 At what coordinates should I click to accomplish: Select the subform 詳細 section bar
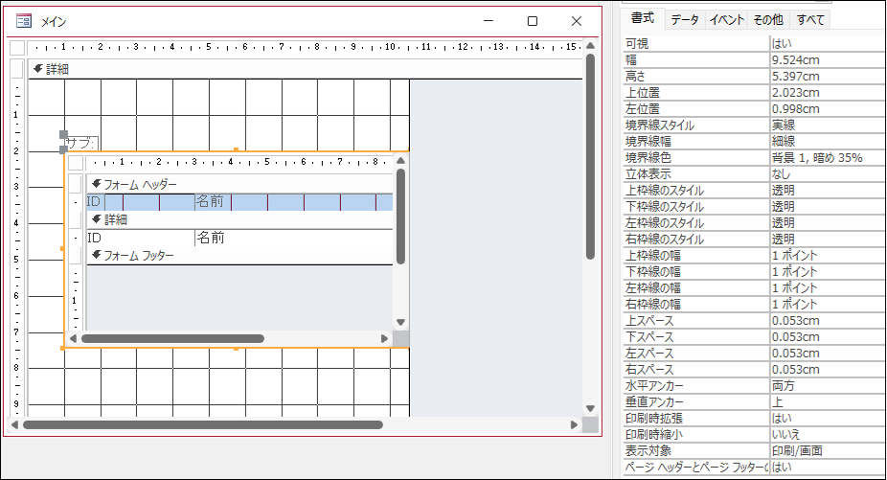point(239,219)
